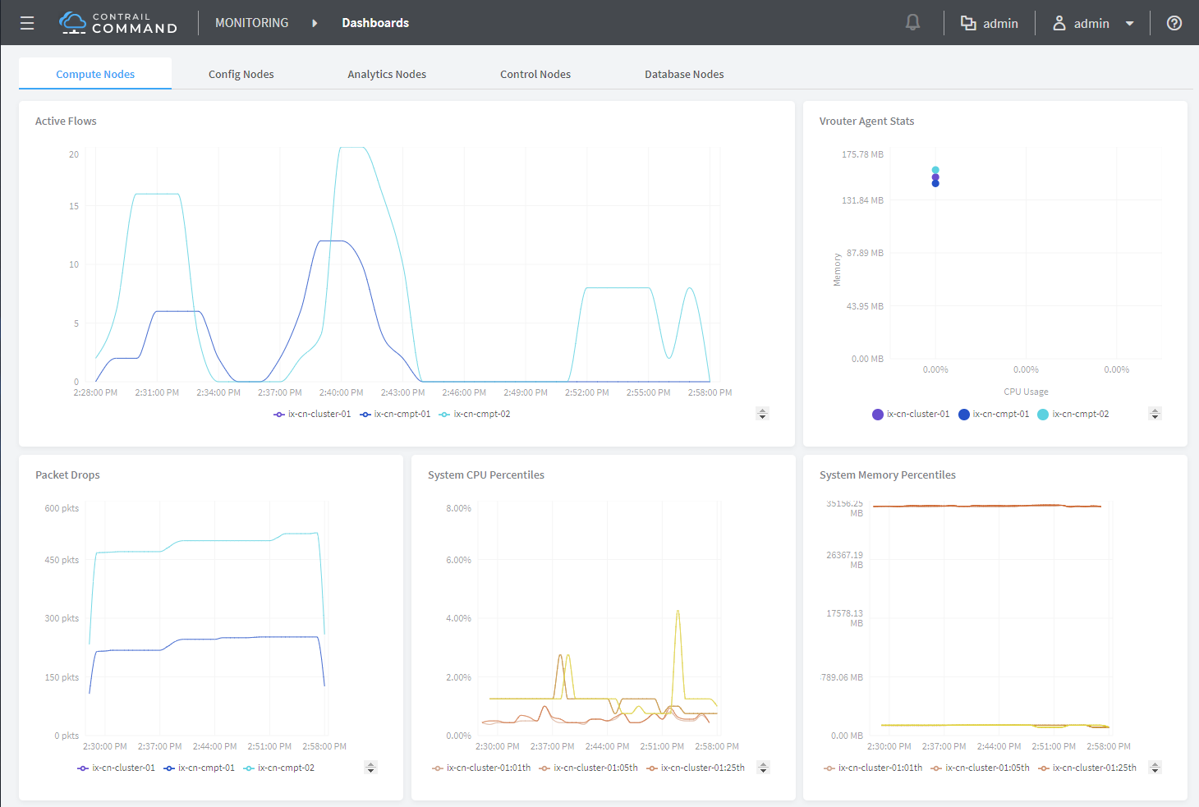Page the System CPU Percentiles legend stepper
This screenshot has height=807, width=1199.
tap(763, 768)
